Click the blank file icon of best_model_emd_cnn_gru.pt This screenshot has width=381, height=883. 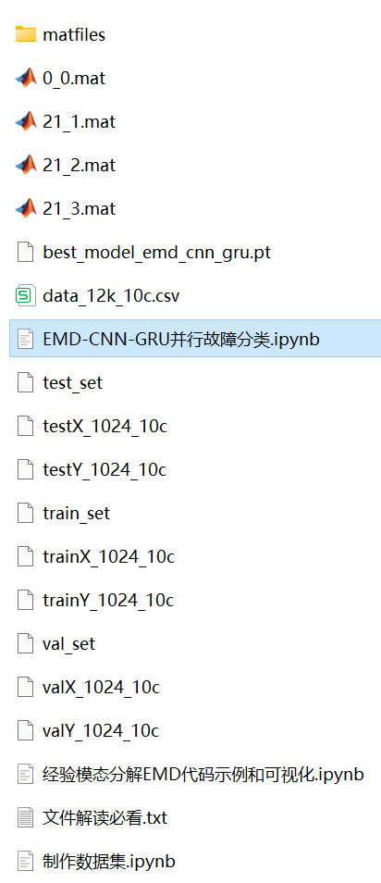click(x=25, y=252)
